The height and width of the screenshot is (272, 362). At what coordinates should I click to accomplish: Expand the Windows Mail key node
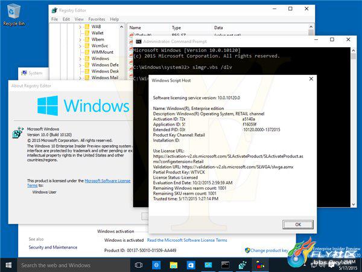[80, 78]
